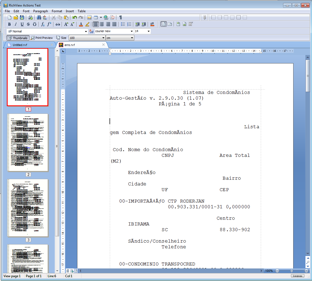Image resolution: width=312 pixels, height=281 pixels.
Task: Apply superscript formatting
Action: (49, 24)
